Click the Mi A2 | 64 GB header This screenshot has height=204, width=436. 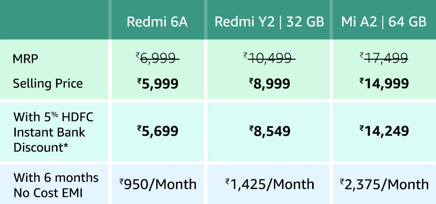coord(384,22)
